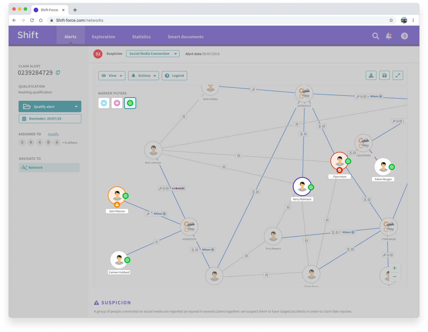Toggle the green marker filter
Image resolution: width=428 pixels, height=332 pixels.
point(130,103)
